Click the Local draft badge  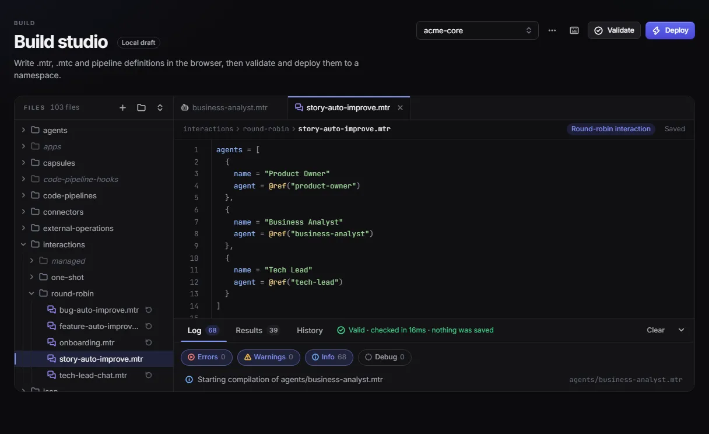click(x=138, y=43)
